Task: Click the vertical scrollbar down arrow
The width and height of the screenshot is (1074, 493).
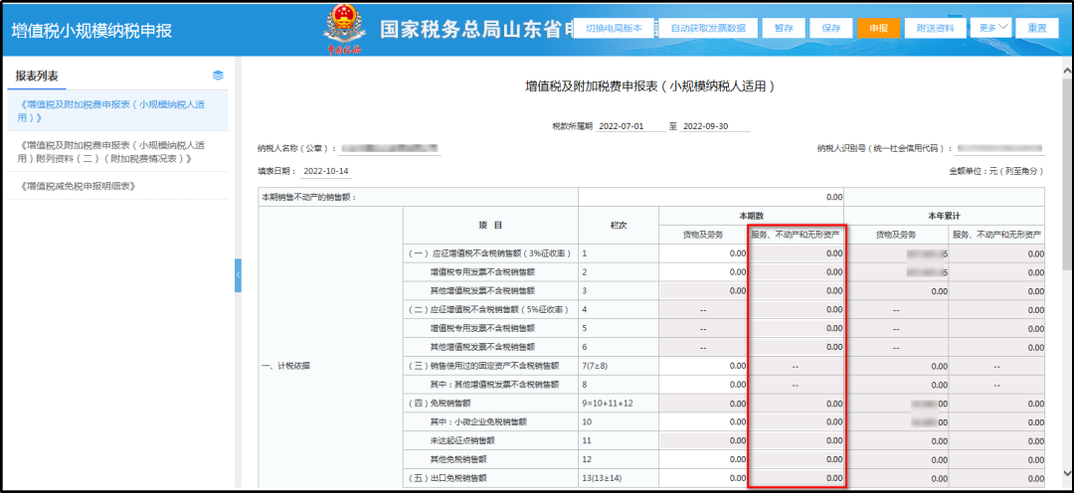Action: click(1066, 474)
